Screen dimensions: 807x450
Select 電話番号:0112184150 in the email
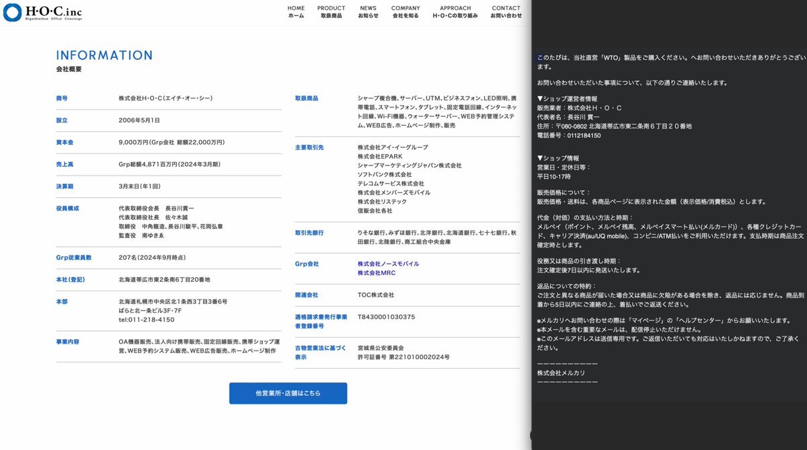569,135
